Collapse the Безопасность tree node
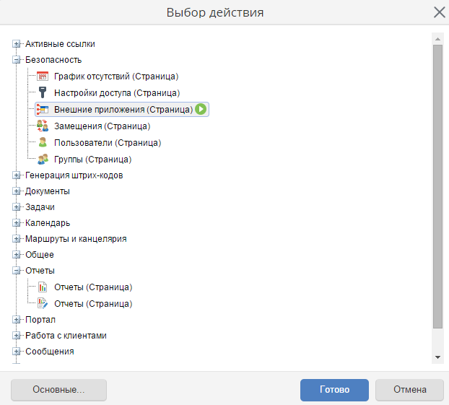449x405 pixels. (17, 60)
